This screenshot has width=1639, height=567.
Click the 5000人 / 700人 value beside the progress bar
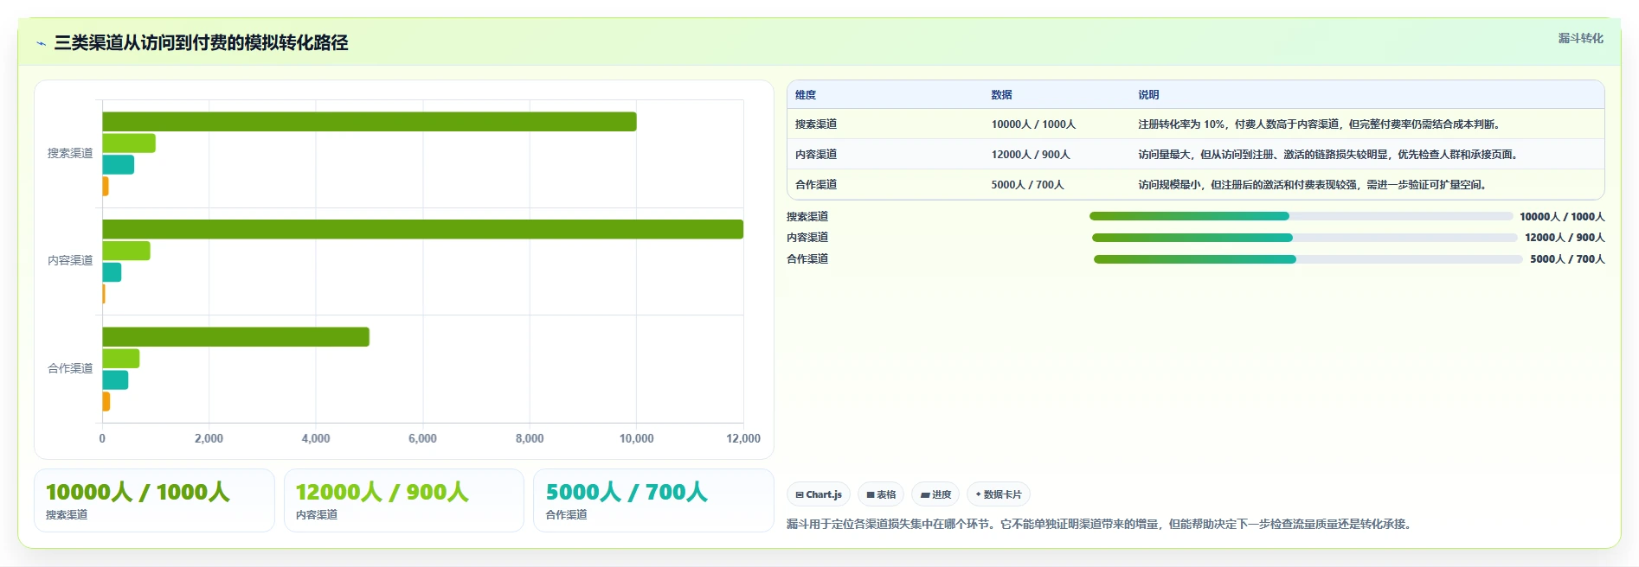tap(1567, 259)
